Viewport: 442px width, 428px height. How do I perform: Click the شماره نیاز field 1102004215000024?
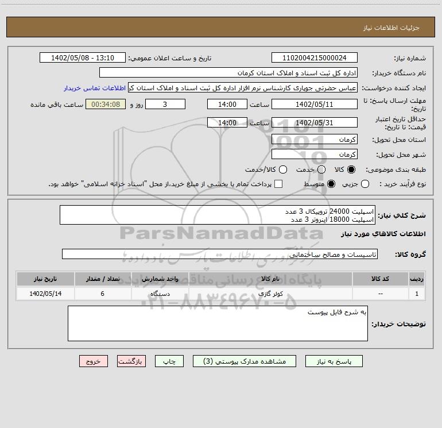315,57
